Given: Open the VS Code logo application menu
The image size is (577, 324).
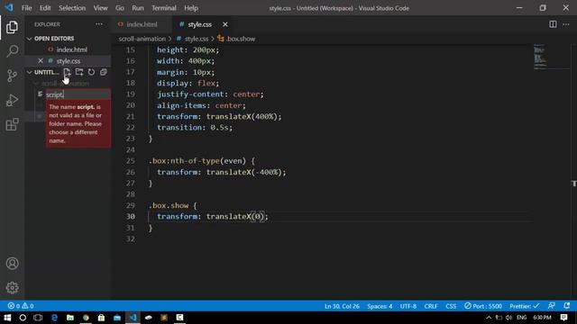Looking at the screenshot, I should [9, 8].
